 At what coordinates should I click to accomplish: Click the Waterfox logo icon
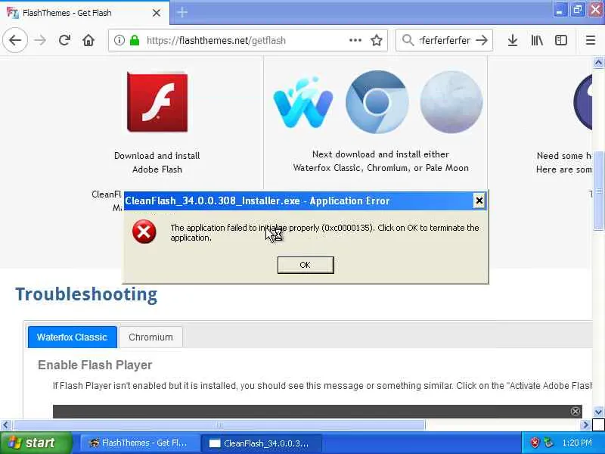(303, 102)
